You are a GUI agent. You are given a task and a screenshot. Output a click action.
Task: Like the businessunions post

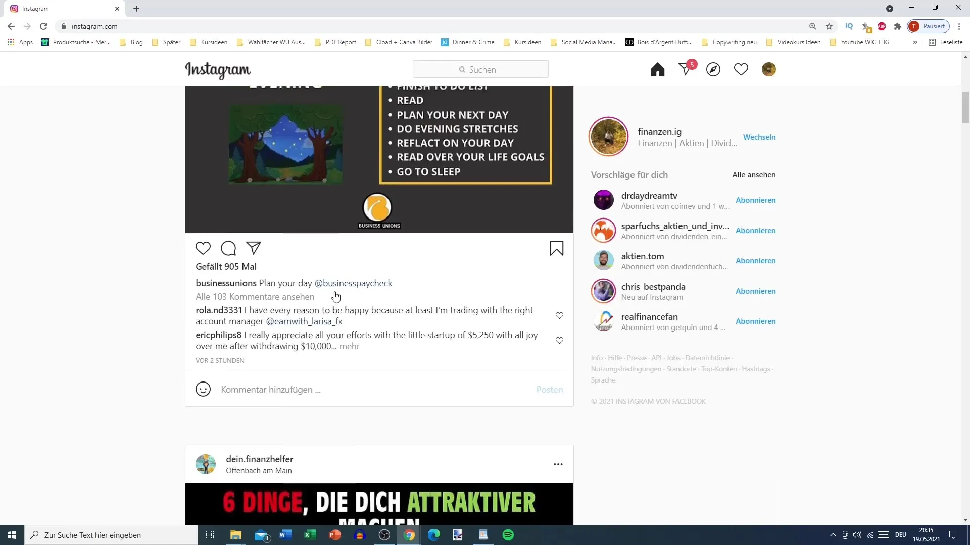pyautogui.click(x=203, y=248)
